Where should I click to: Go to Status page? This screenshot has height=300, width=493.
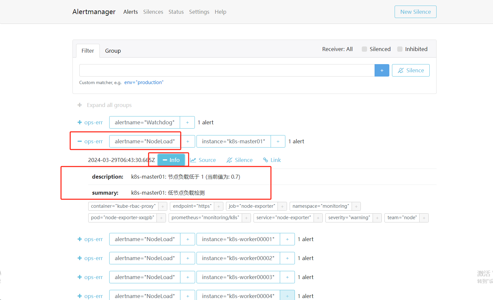pyautogui.click(x=176, y=12)
